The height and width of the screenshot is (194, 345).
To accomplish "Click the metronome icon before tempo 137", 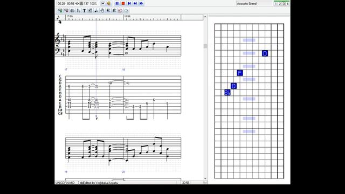I will pyautogui.click(x=81, y=4).
